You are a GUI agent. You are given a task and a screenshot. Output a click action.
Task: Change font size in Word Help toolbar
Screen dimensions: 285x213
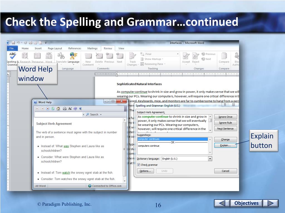[x=70, y=109]
